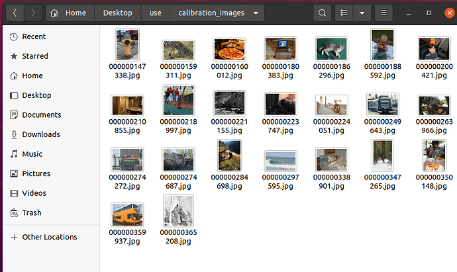
Task: Jump to the 'use' folder breadcrumb
Action: (155, 13)
